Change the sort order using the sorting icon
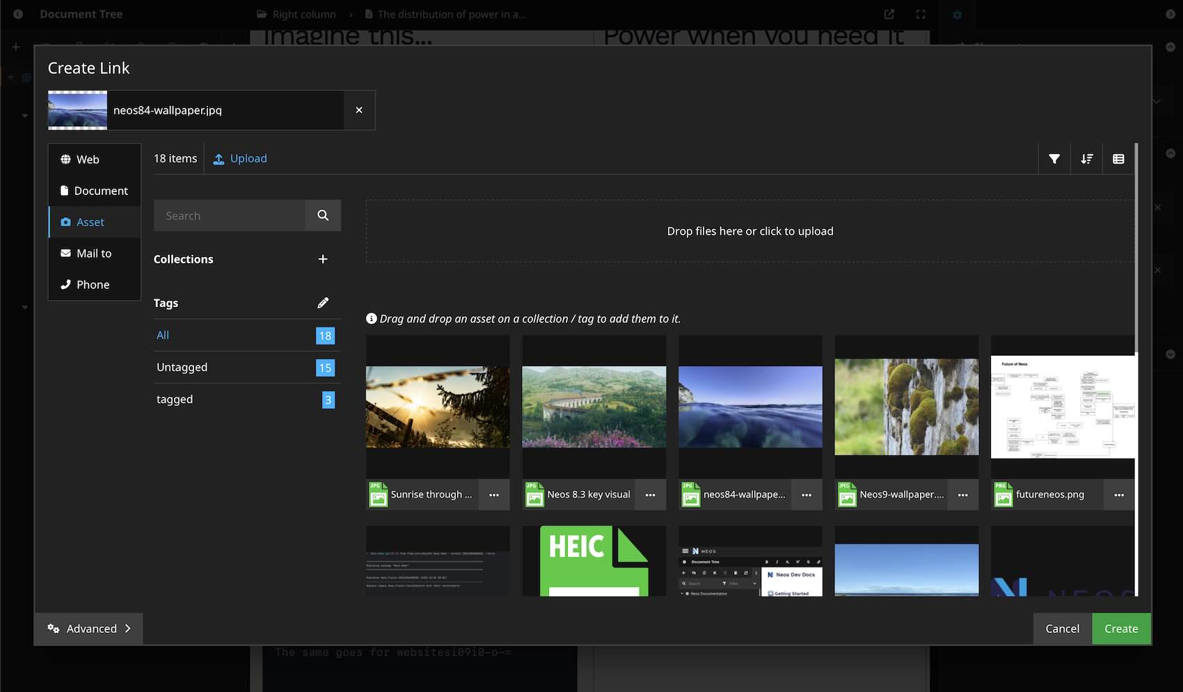1183x692 pixels. 1086,158
